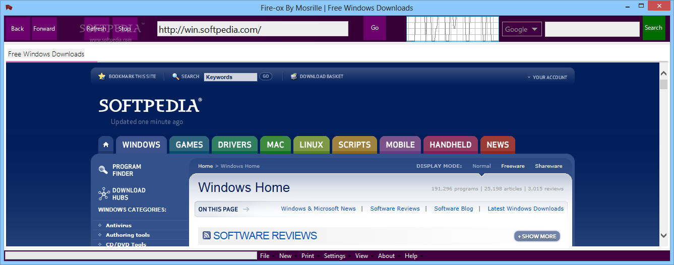Select the WINDOWS category tab

coord(141,145)
